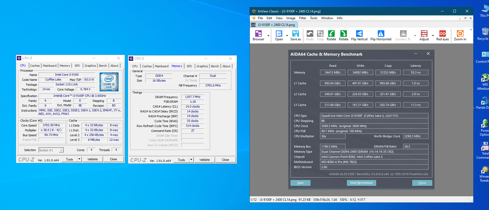Viewport: 489px width, 210px height.
Task: Expand the Lossless Tr. dropdown arrow
Action: [415, 35]
